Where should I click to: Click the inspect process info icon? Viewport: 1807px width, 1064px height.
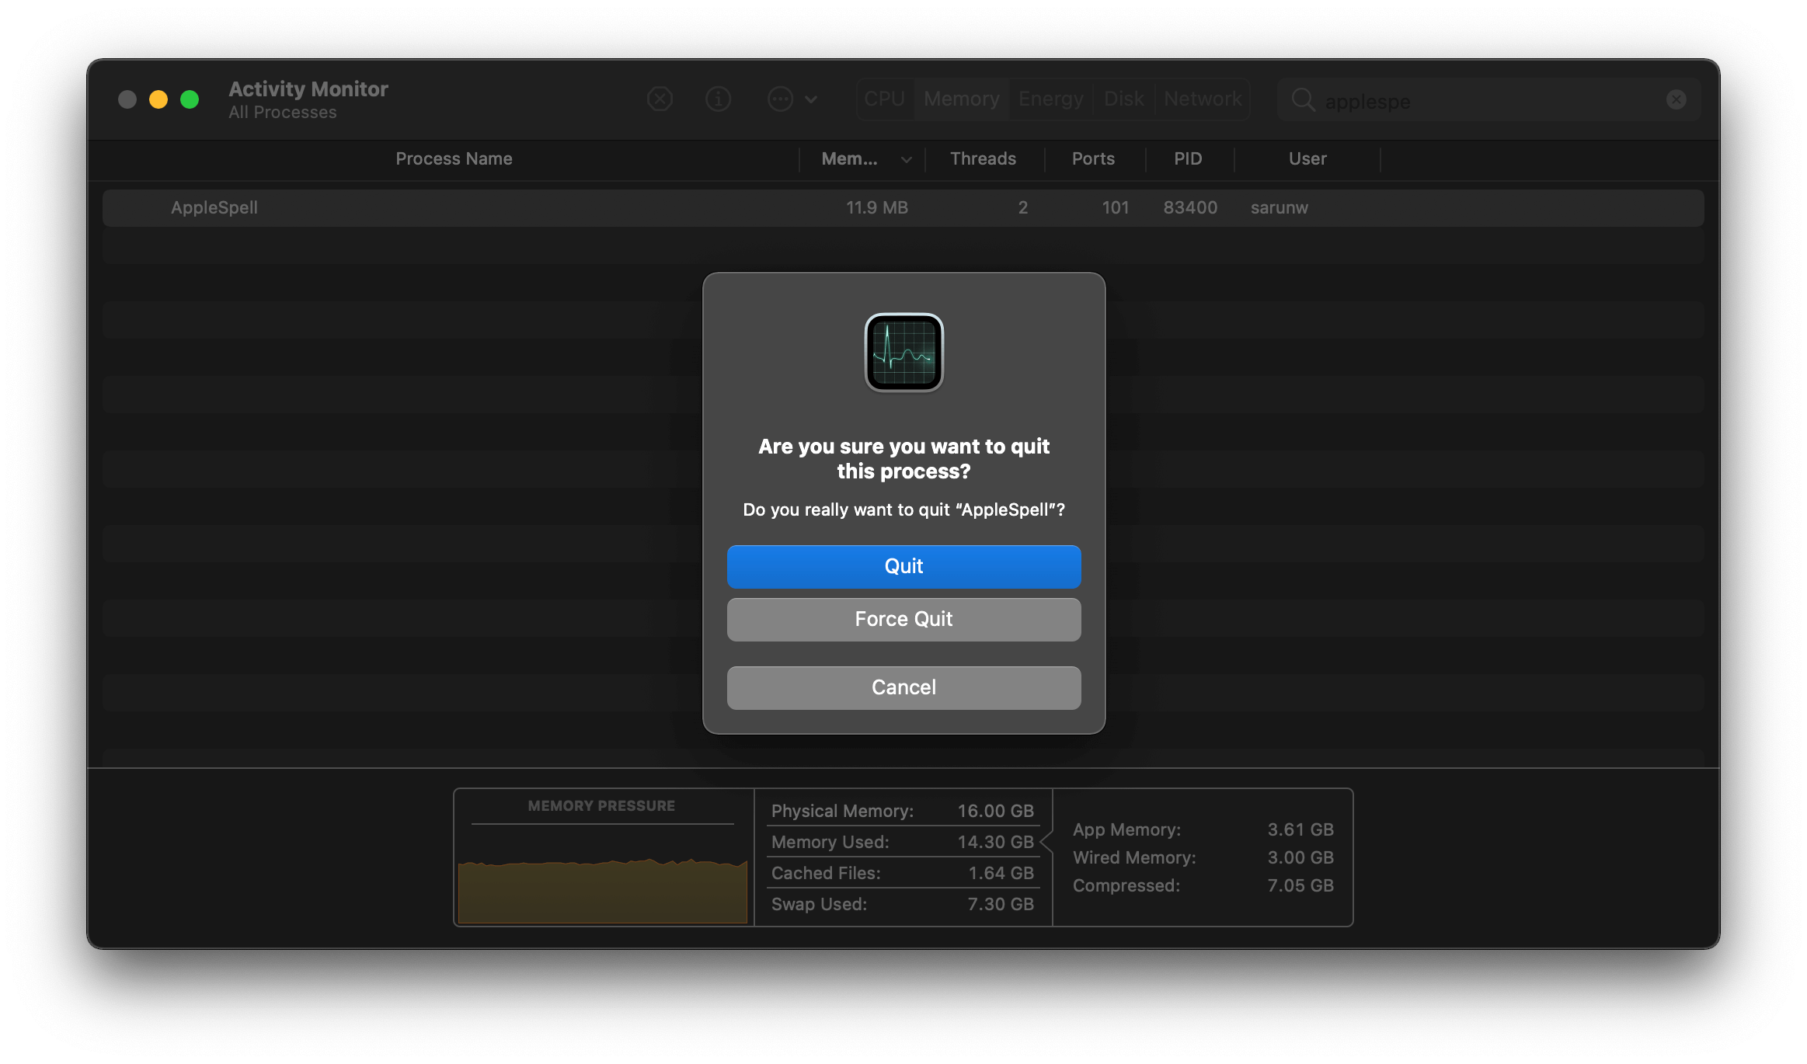tap(718, 99)
